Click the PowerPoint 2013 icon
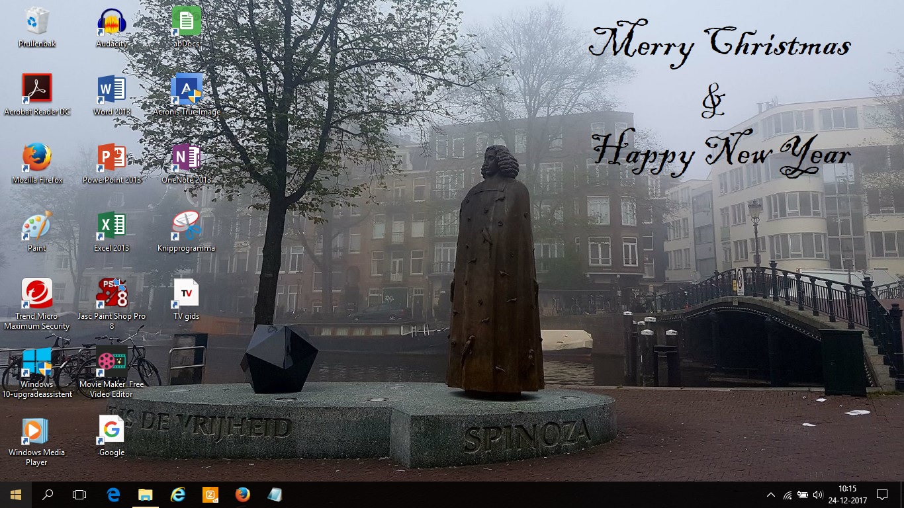The width and height of the screenshot is (904, 508). (111, 158)
